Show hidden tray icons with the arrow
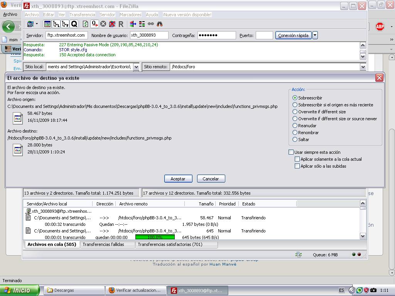395x296 pixels. coord(352,290)
